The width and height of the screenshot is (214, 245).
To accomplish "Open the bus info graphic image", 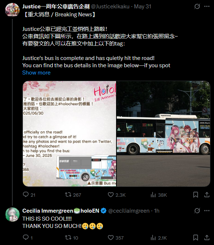I will [69, 134].
